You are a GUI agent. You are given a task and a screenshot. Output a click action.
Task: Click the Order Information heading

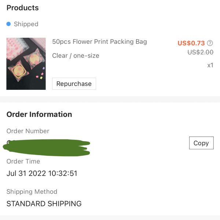39,114
